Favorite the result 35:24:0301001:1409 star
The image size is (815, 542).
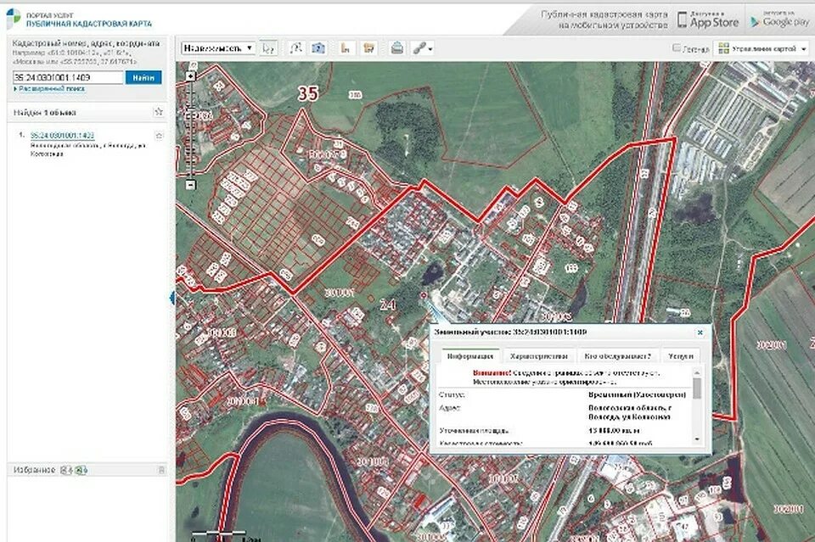tap(159, 136)
